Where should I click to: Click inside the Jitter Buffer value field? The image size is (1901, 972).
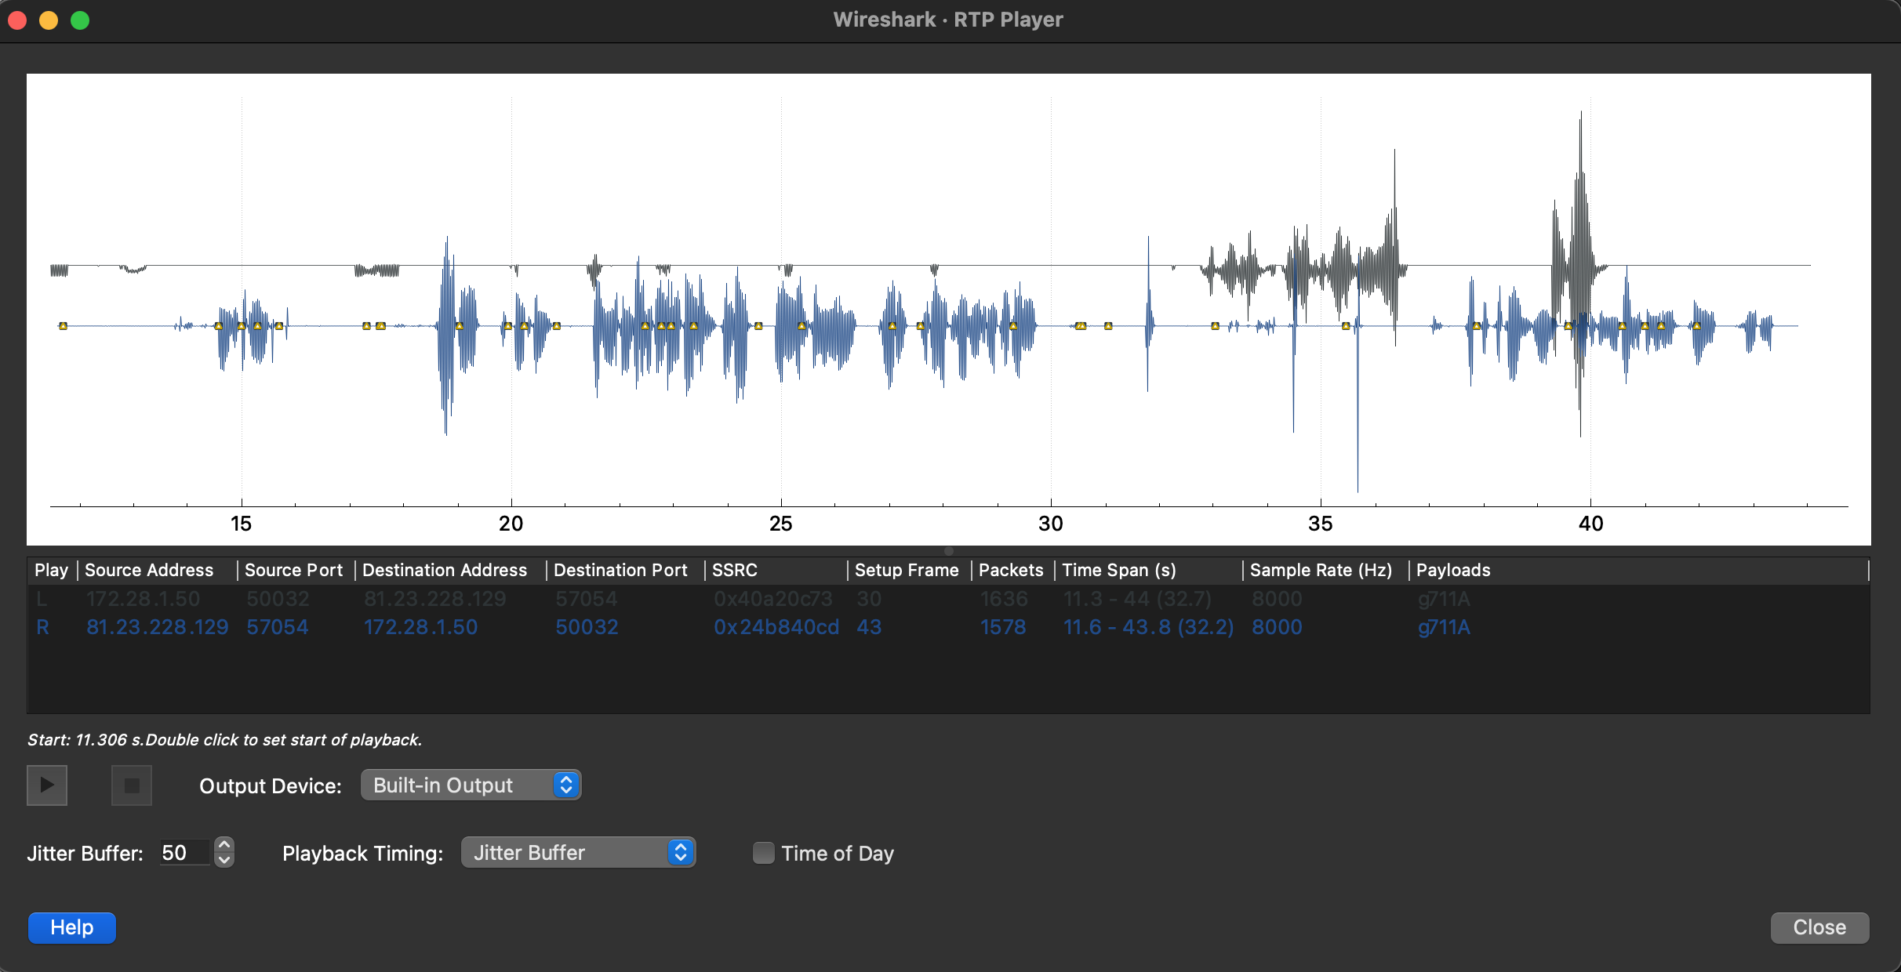tap(184, 853)
